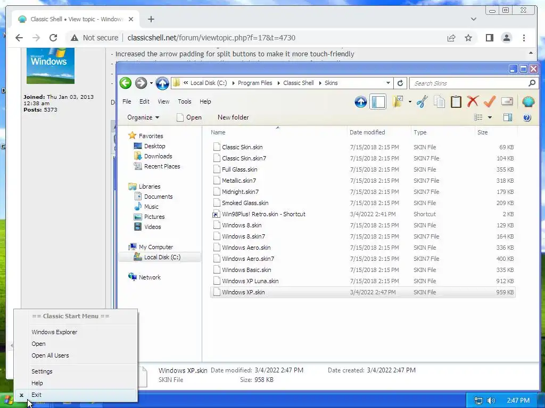Expand the Organize dropdown
Image resolution: width=545 pixels, height=408 pixels.
coord(143,117)
